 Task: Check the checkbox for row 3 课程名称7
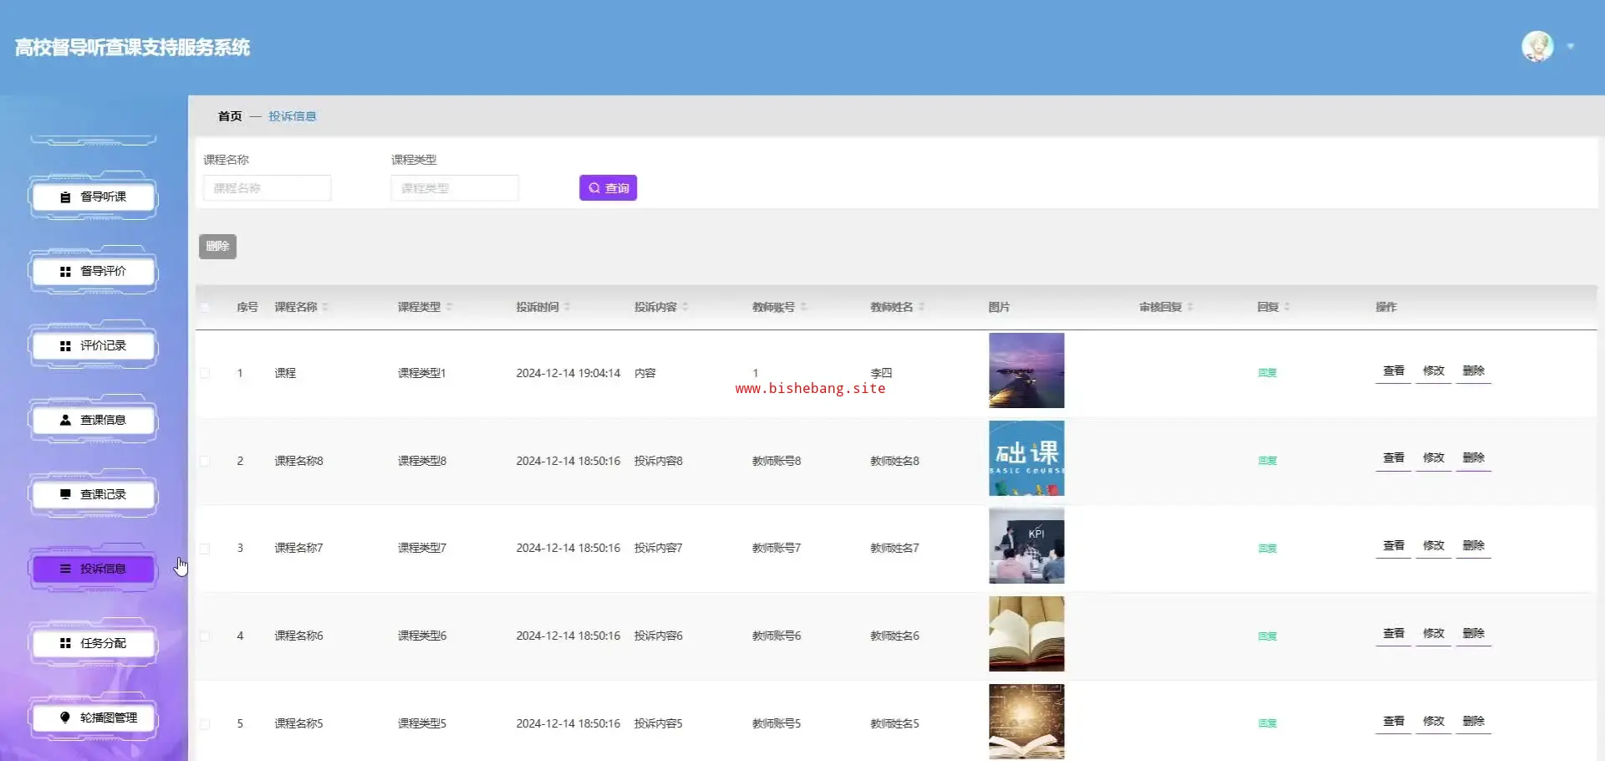click(x=205, y=549)
